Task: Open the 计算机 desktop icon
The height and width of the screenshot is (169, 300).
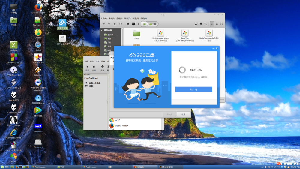Action: coord(14,8)
